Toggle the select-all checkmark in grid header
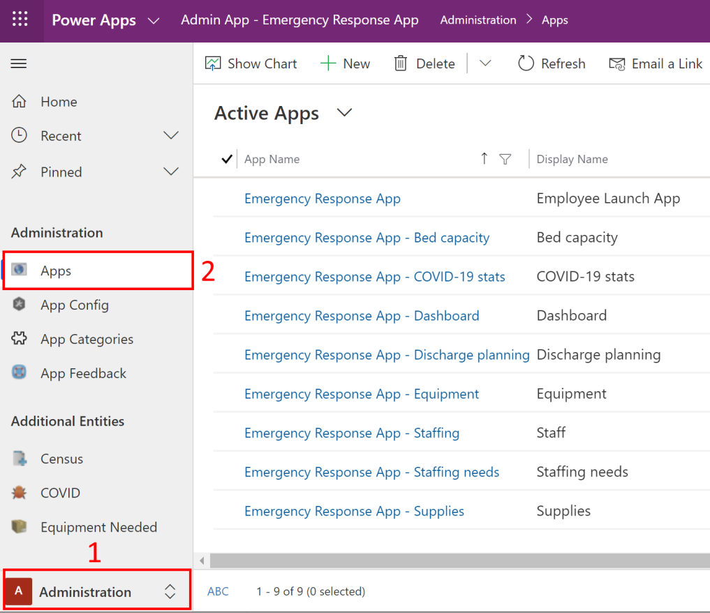This screenshot has height=613, width=710. (x=227, y=159)
